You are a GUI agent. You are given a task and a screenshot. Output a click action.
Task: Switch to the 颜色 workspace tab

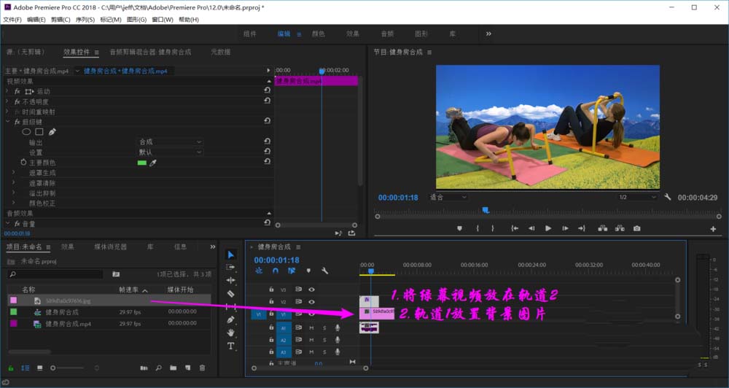318,34
